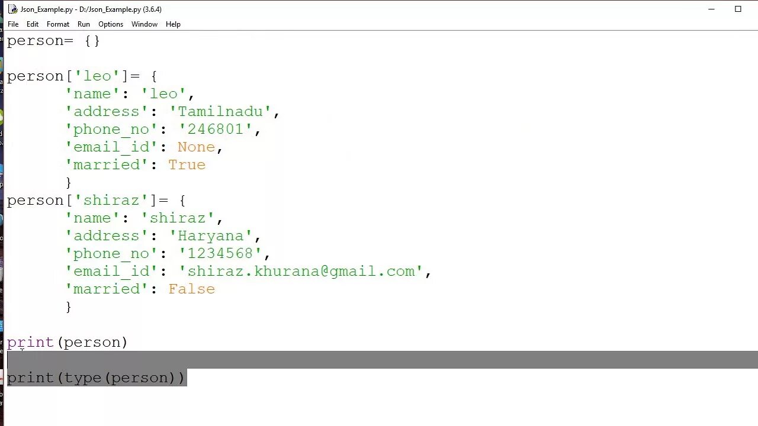Open the Run menu
758x426 pixels.
(83, 24)
